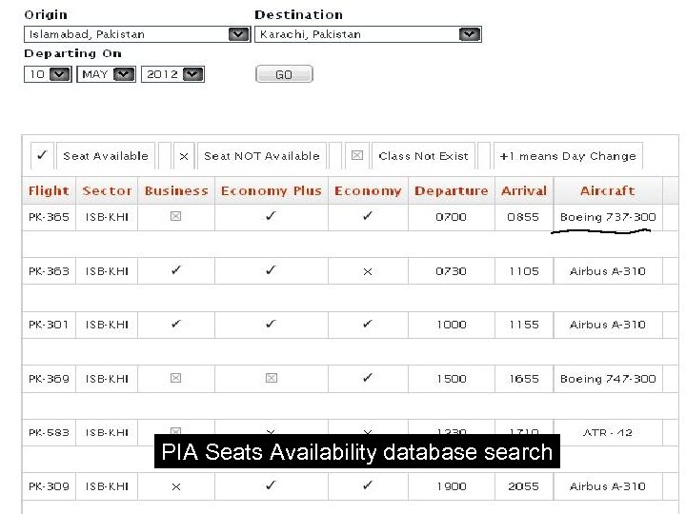Click the Business not-available cross for PK-309

(176, 487)
